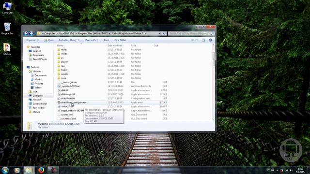Click the refresh button beside address bar
This screenshot has width=310, height=174.
164,33
